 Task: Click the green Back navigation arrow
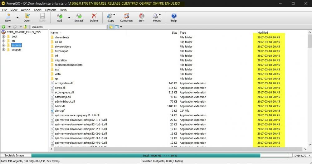(x=3, y=27)
